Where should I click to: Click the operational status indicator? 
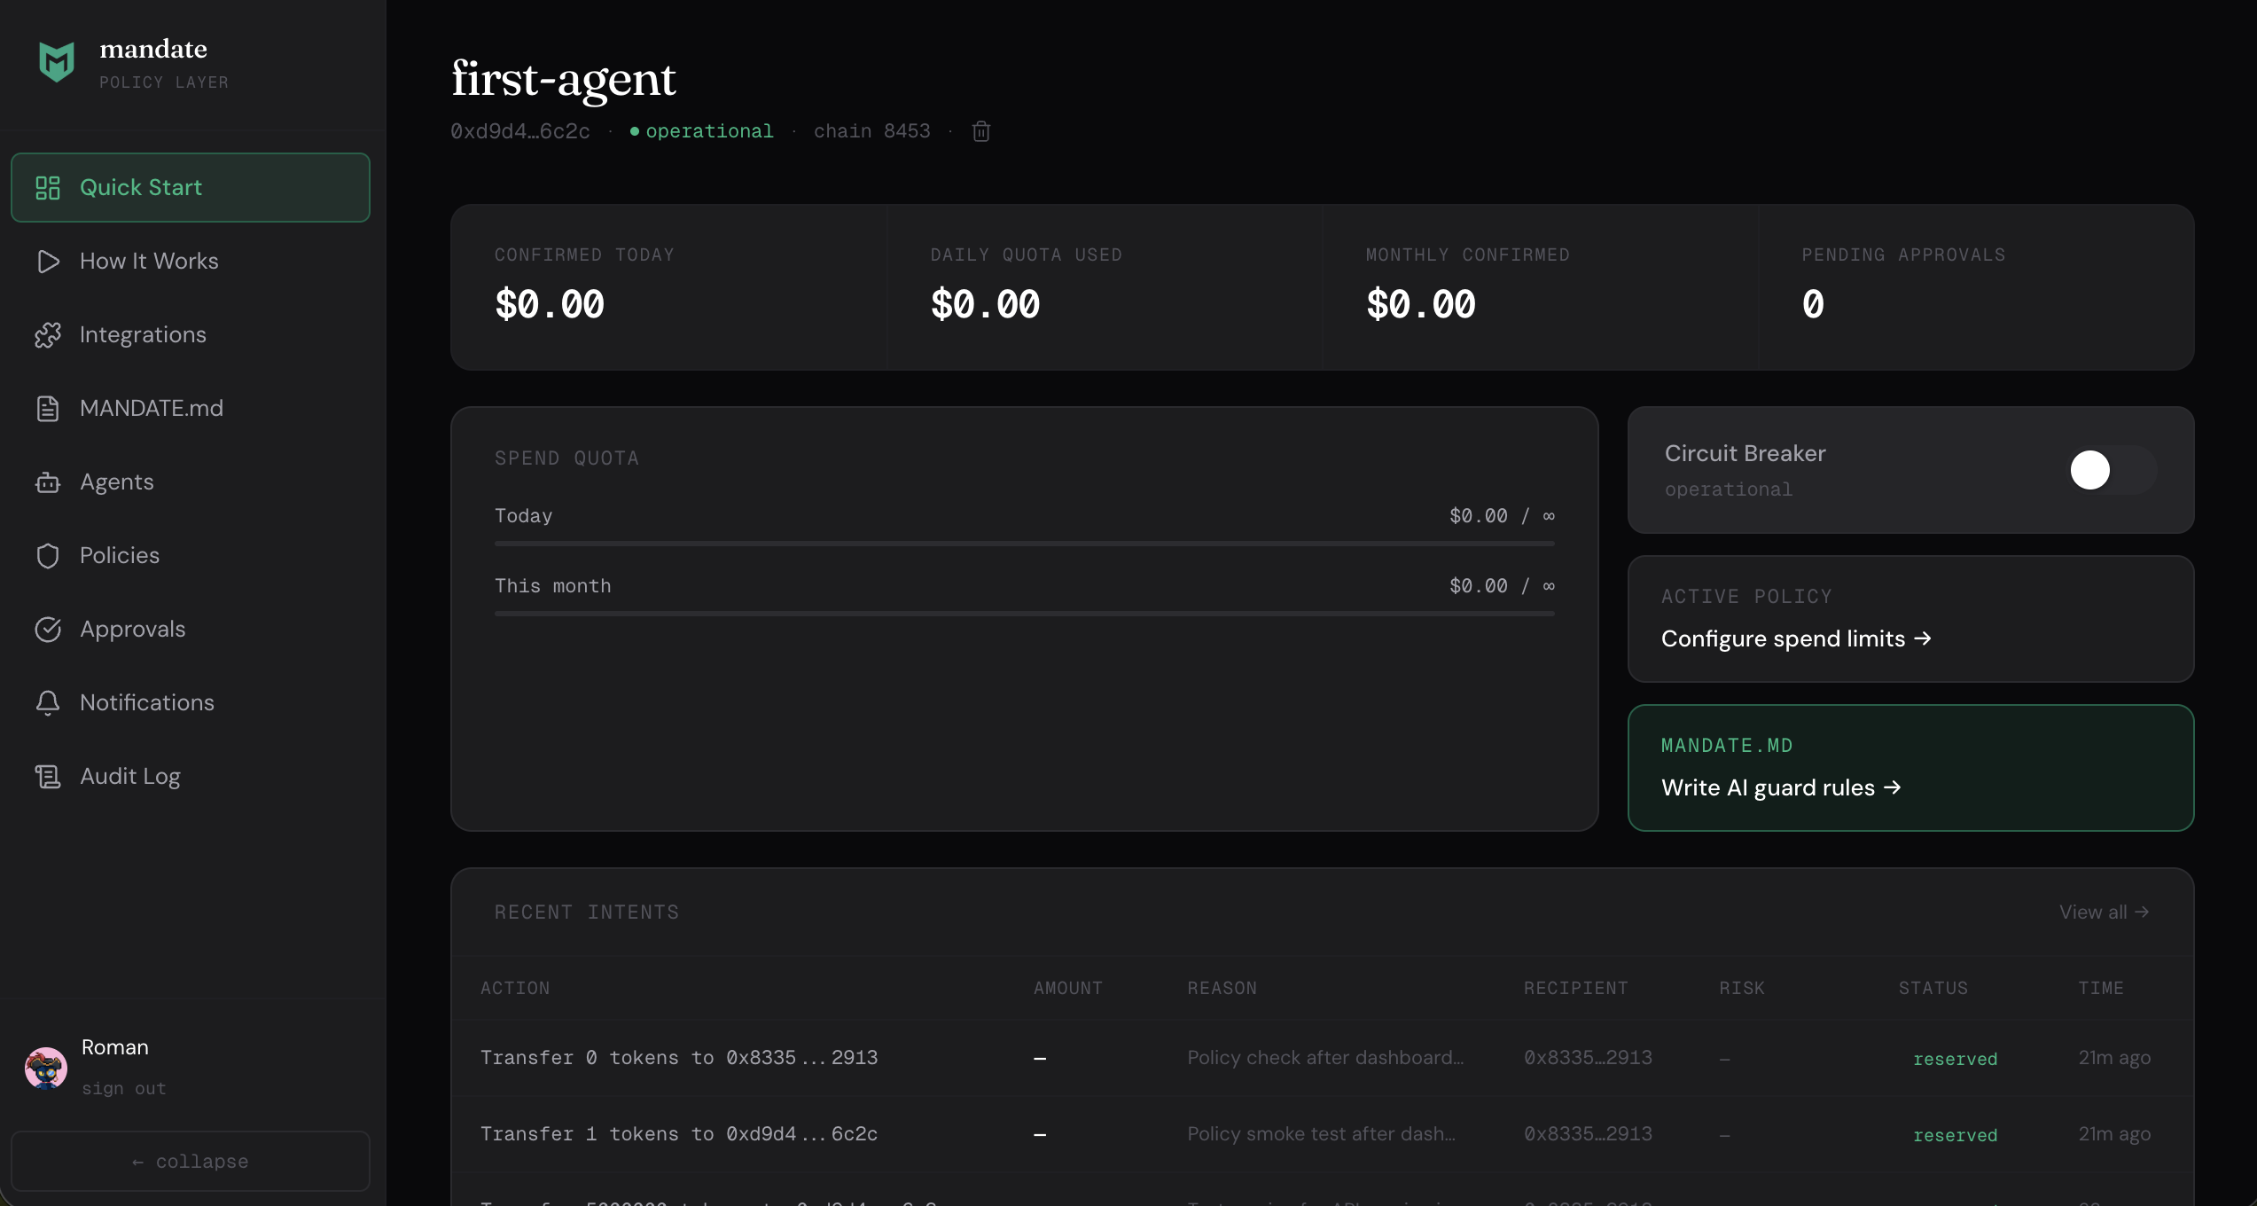[701, 130]
